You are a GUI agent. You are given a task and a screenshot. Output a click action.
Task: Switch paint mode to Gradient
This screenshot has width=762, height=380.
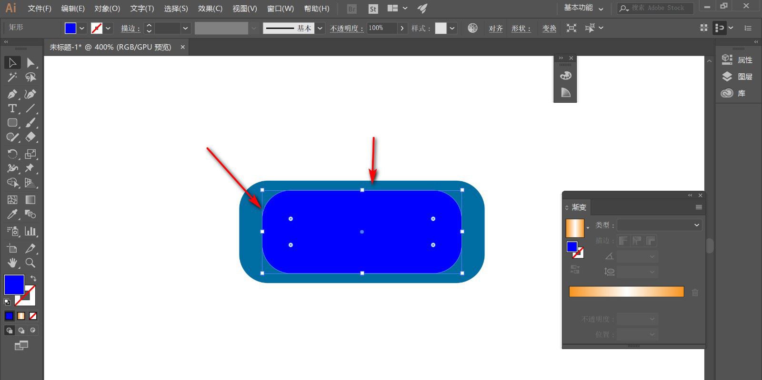(x=21, y=316)
